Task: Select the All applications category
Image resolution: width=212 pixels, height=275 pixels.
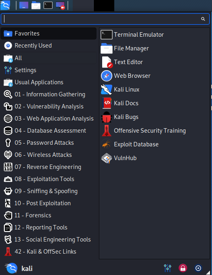Action: [x=48, y=58]
